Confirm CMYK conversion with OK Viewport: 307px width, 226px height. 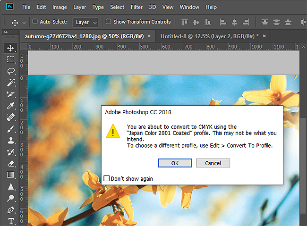pyautogui.click(x=175, y=163)
